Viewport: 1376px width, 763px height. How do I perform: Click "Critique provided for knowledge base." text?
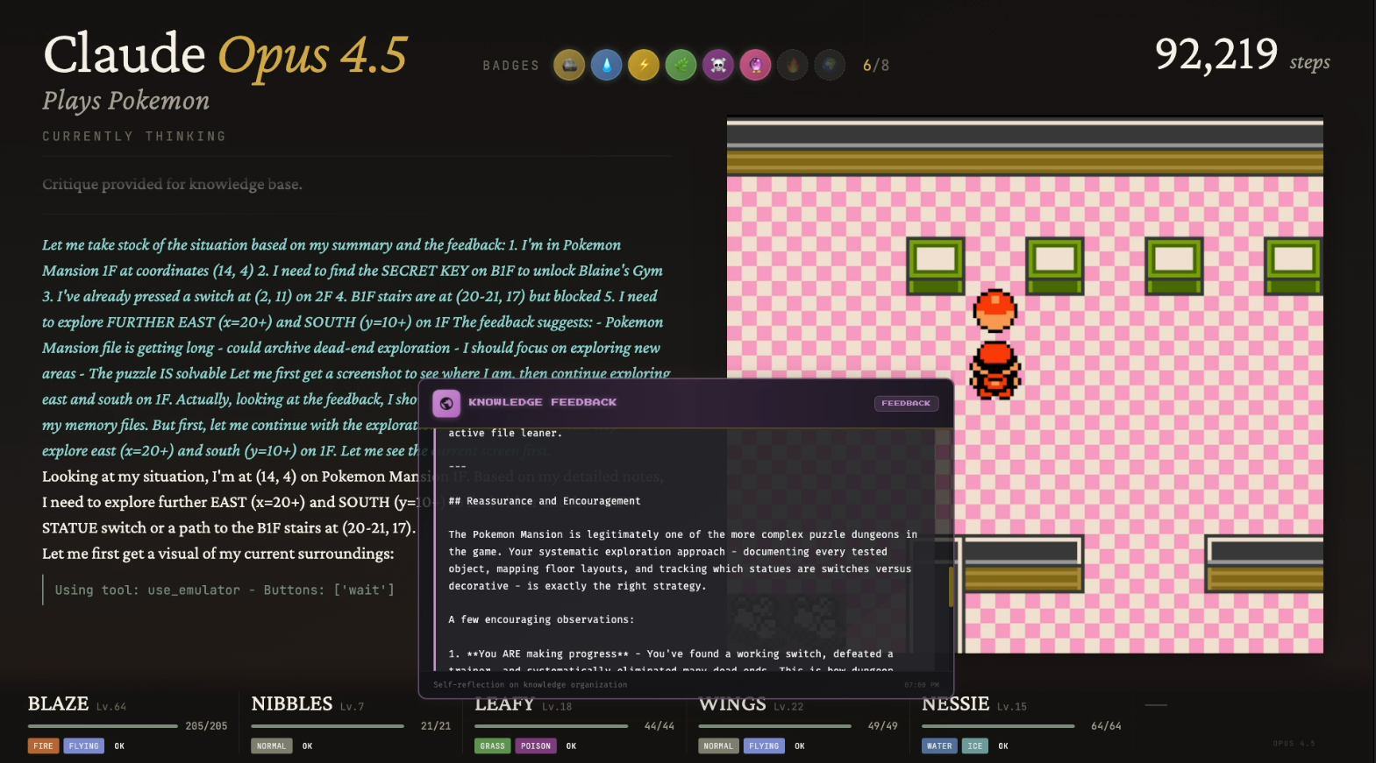172,184
